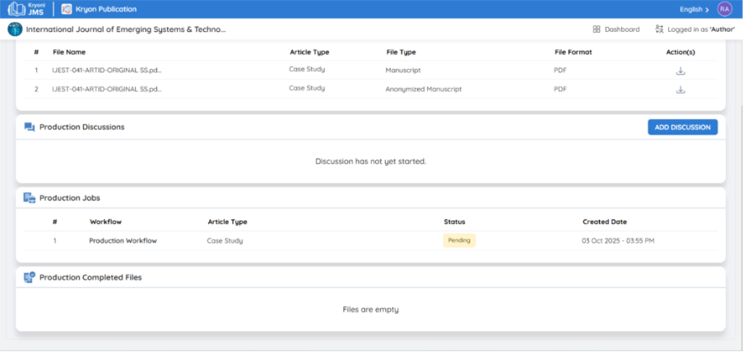Click the 'Anonymized Manuscript' file type cell
Viewport: 743px width, 352px height.
click(423, 89)
